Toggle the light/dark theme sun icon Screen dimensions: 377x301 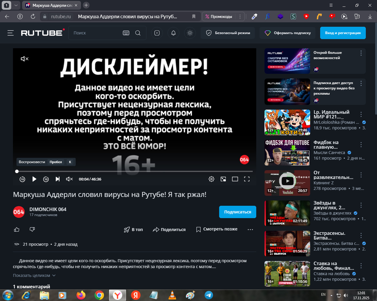pyautogui.click(x=190, y=33)
